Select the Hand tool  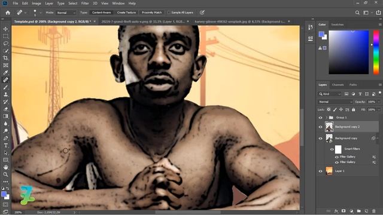[x=5, y=167]
